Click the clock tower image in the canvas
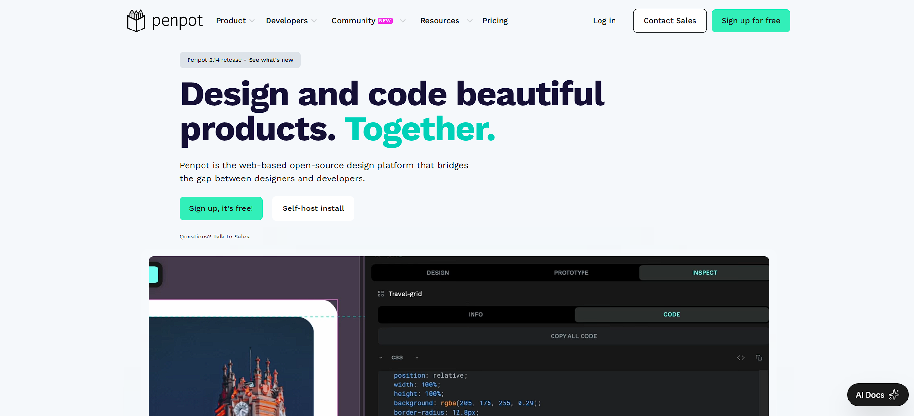Image resolution: width=914 pixels, height=416 pixels. [231, 366]
